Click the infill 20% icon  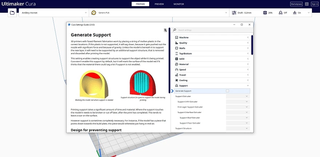tap(265, 13)
